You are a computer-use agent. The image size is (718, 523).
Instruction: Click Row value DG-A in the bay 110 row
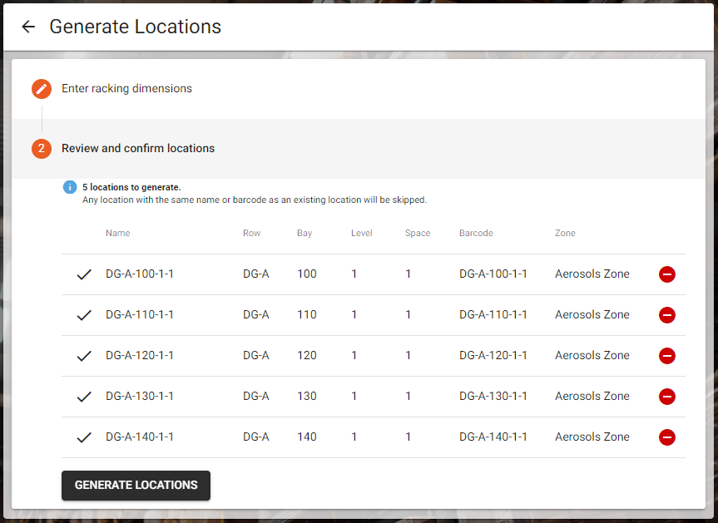point(256,314)
